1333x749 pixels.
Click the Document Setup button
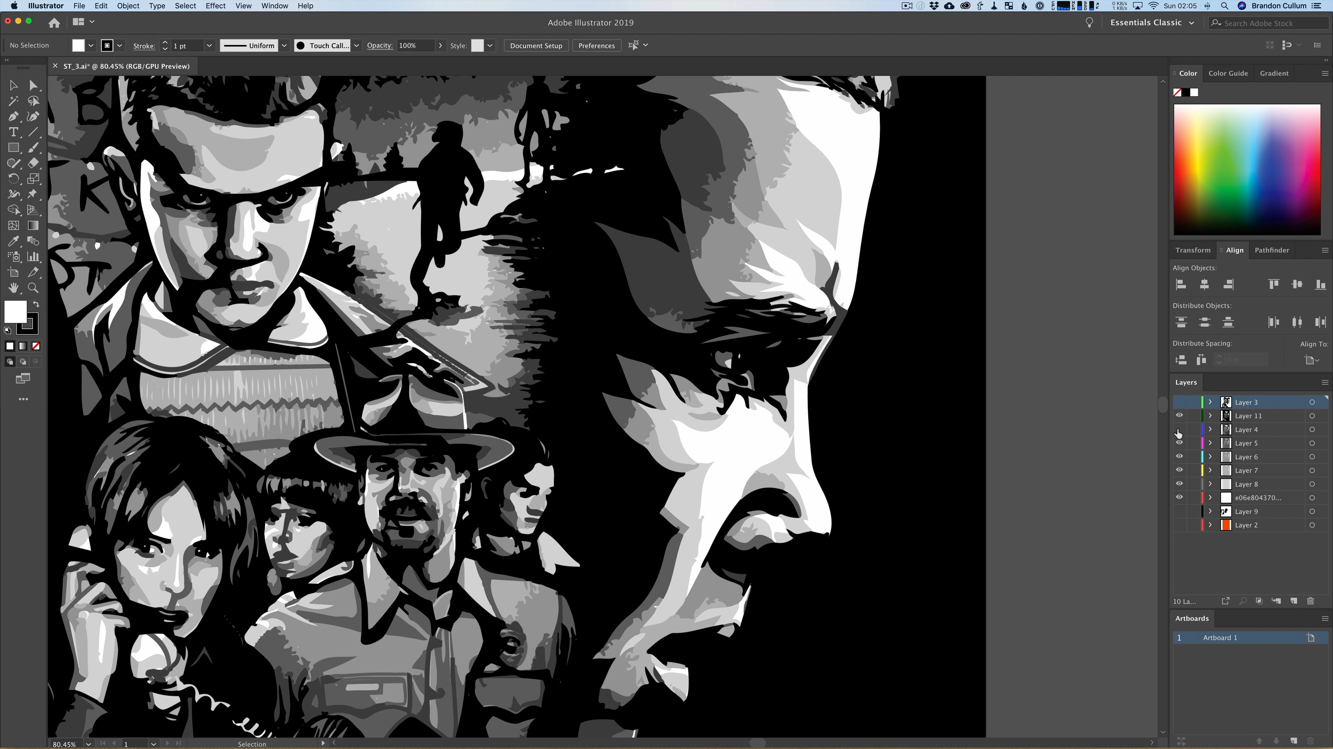pos(536,45)
